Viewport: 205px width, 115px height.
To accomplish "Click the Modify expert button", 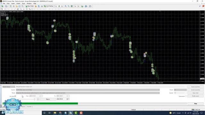I will pos(196,96).
